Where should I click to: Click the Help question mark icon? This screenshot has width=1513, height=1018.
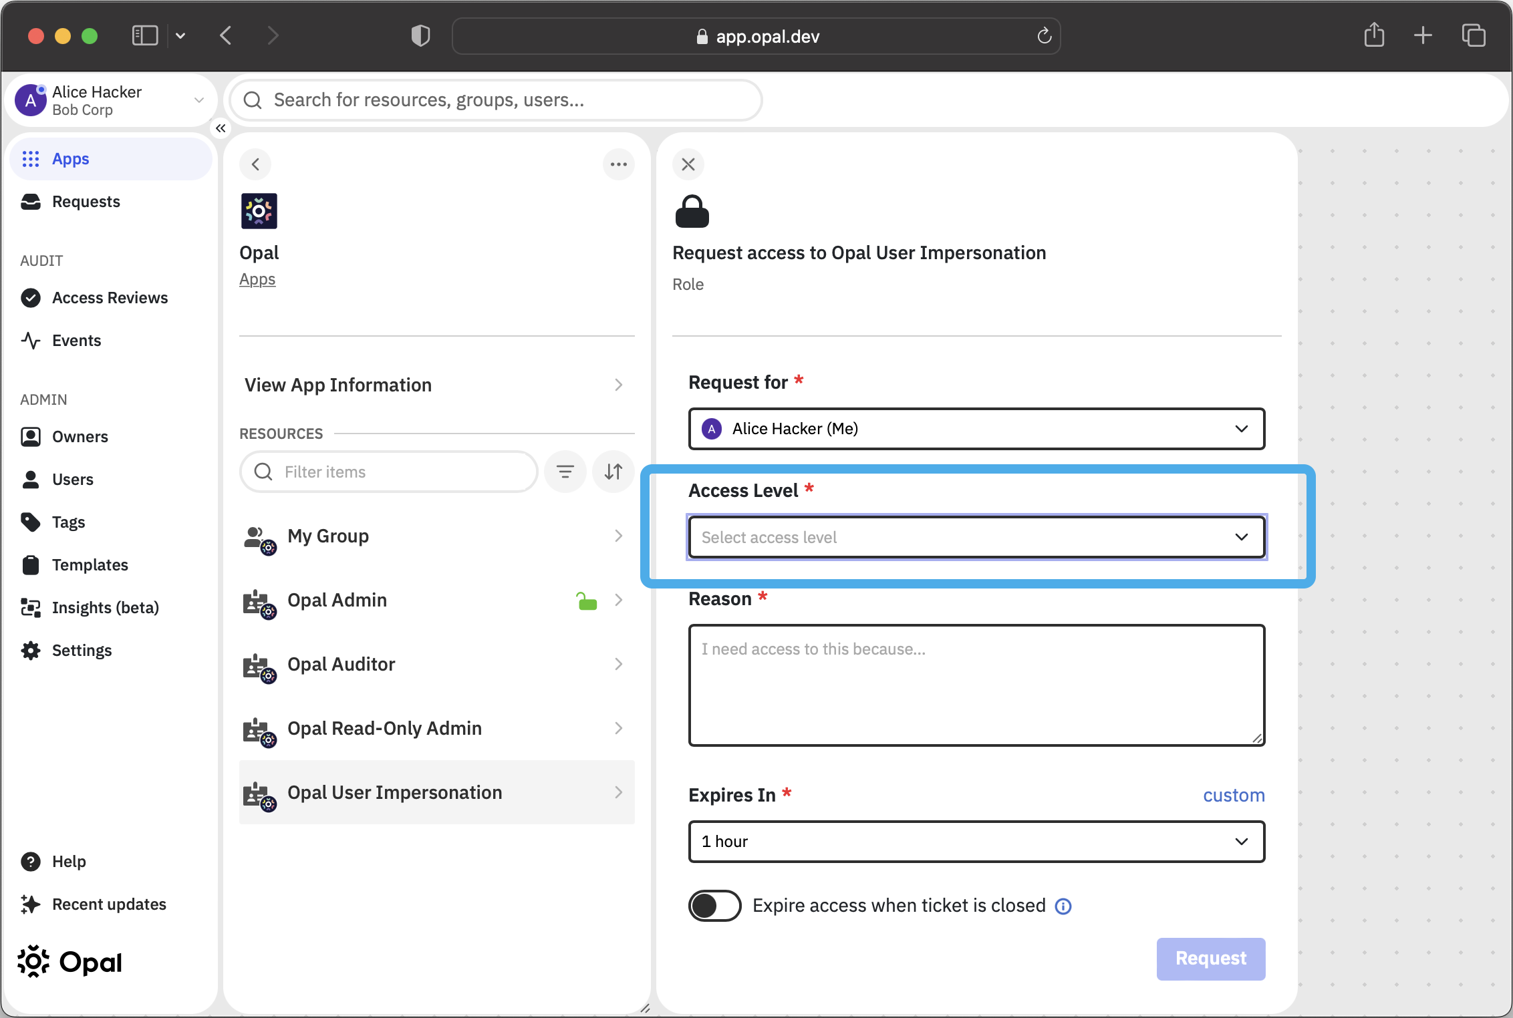pyautogui.click(x=31, y=862)
